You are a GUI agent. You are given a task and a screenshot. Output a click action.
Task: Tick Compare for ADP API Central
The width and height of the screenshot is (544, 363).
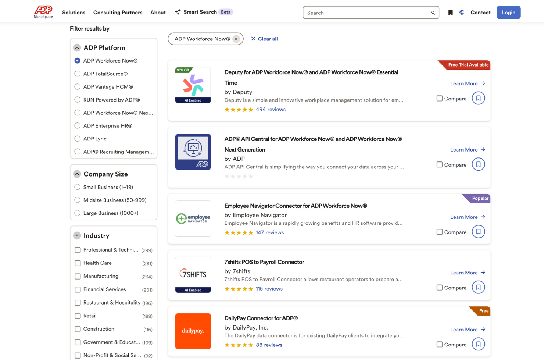coord(439,165)
